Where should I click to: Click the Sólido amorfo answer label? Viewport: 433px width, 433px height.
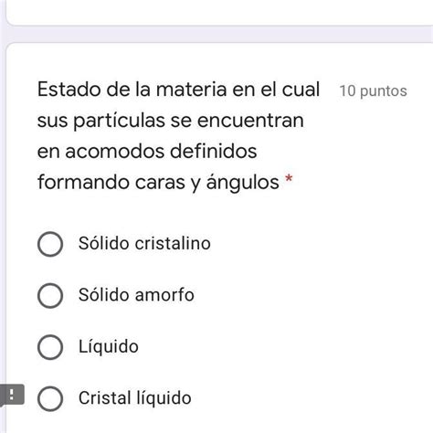[136, 295]
